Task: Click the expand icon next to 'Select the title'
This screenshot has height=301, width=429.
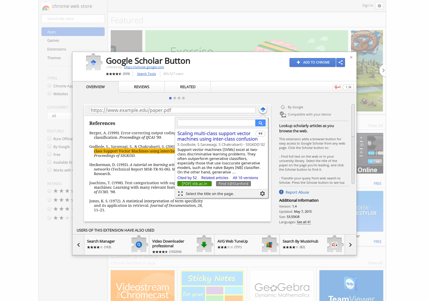Action: 181,194
